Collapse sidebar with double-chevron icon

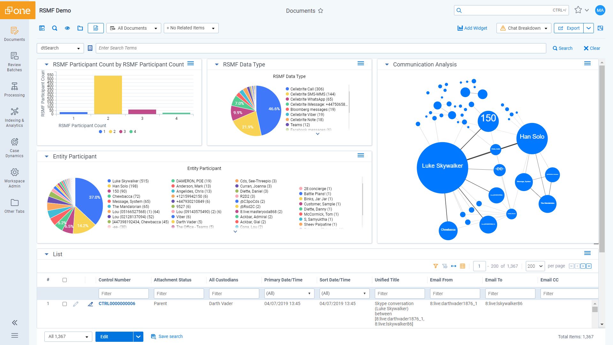[15, 323]
